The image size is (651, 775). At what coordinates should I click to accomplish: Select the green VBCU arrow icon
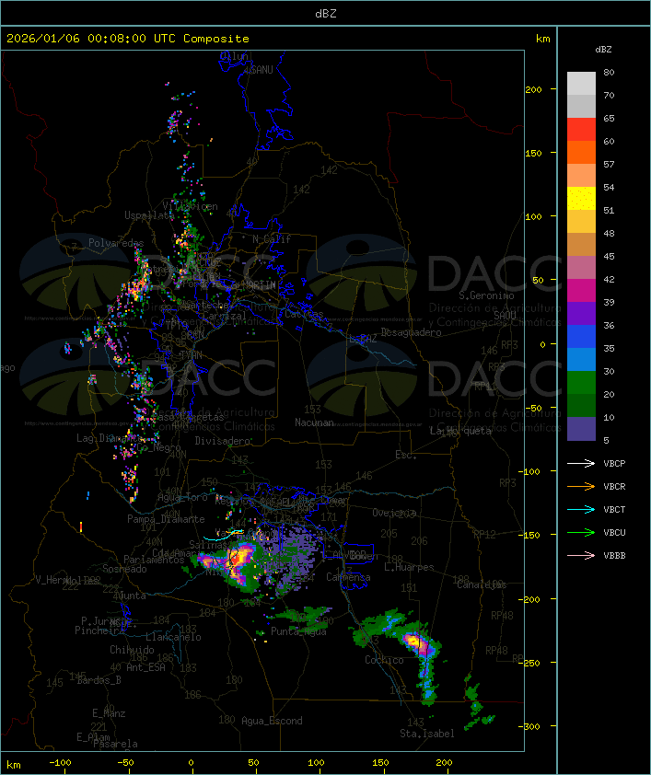point(581,532)
